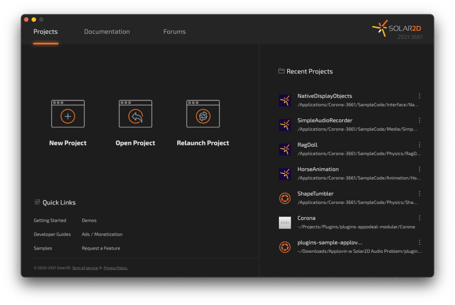The height and width of the screenshot is (305, 455).
Task: Open the Developer Guides link
Action: [52, 234]
